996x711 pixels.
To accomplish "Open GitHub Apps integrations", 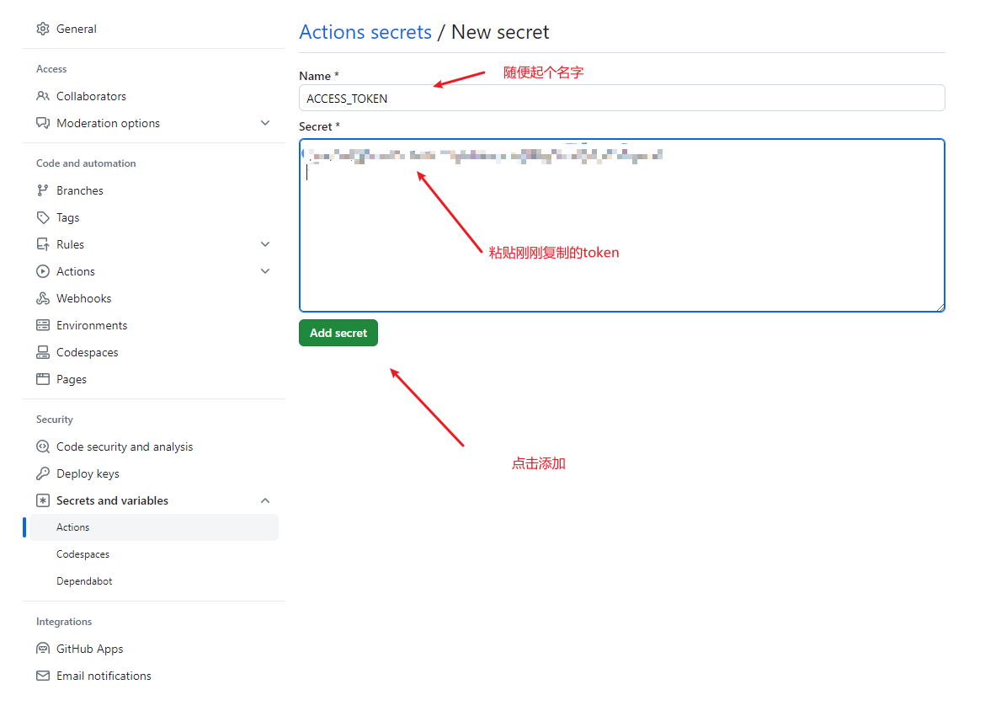I will (x=89, y=649).
